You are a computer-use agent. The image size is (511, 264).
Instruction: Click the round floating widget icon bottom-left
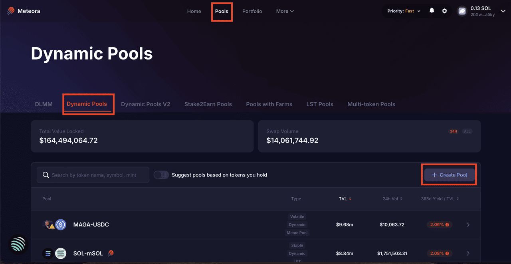pyautogui.click(x=18, y=244)
